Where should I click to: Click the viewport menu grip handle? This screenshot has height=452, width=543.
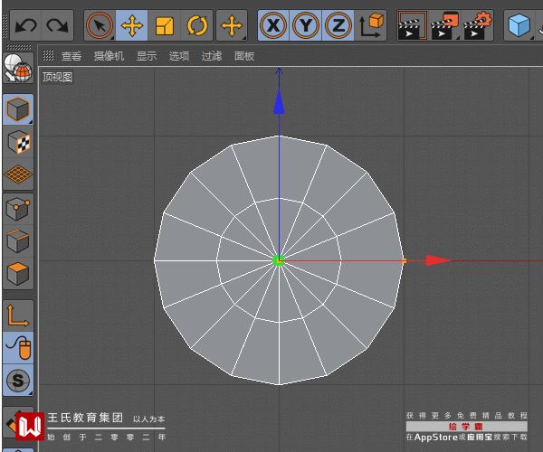click(48, 56)
